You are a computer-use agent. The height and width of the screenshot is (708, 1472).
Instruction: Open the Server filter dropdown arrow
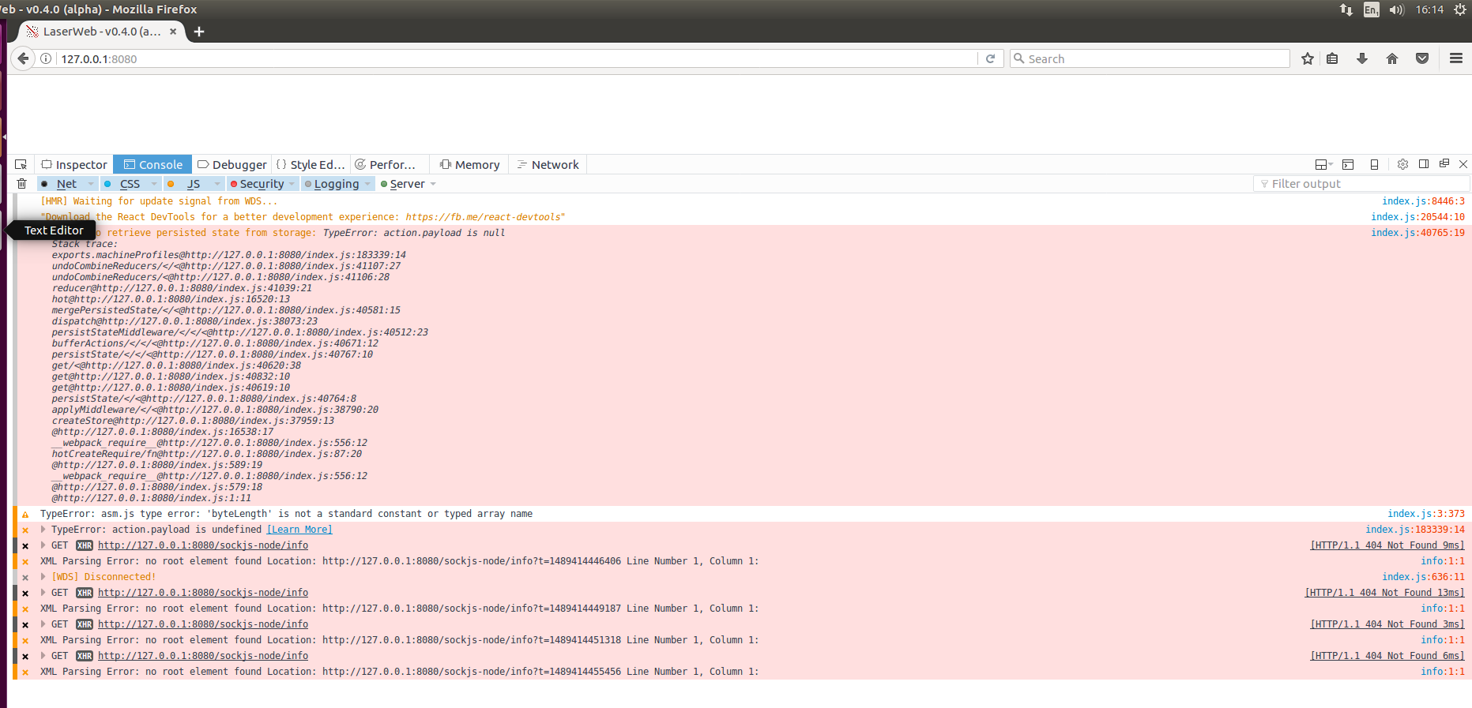(x=433, y=184)
